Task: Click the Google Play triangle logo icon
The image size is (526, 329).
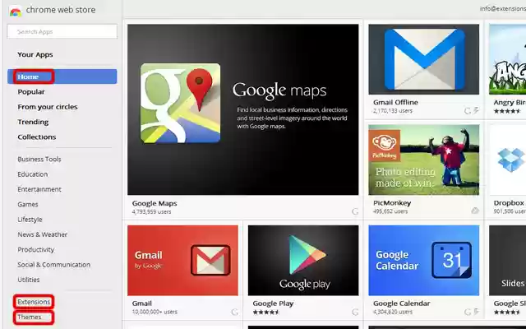Action: (307, 255)
